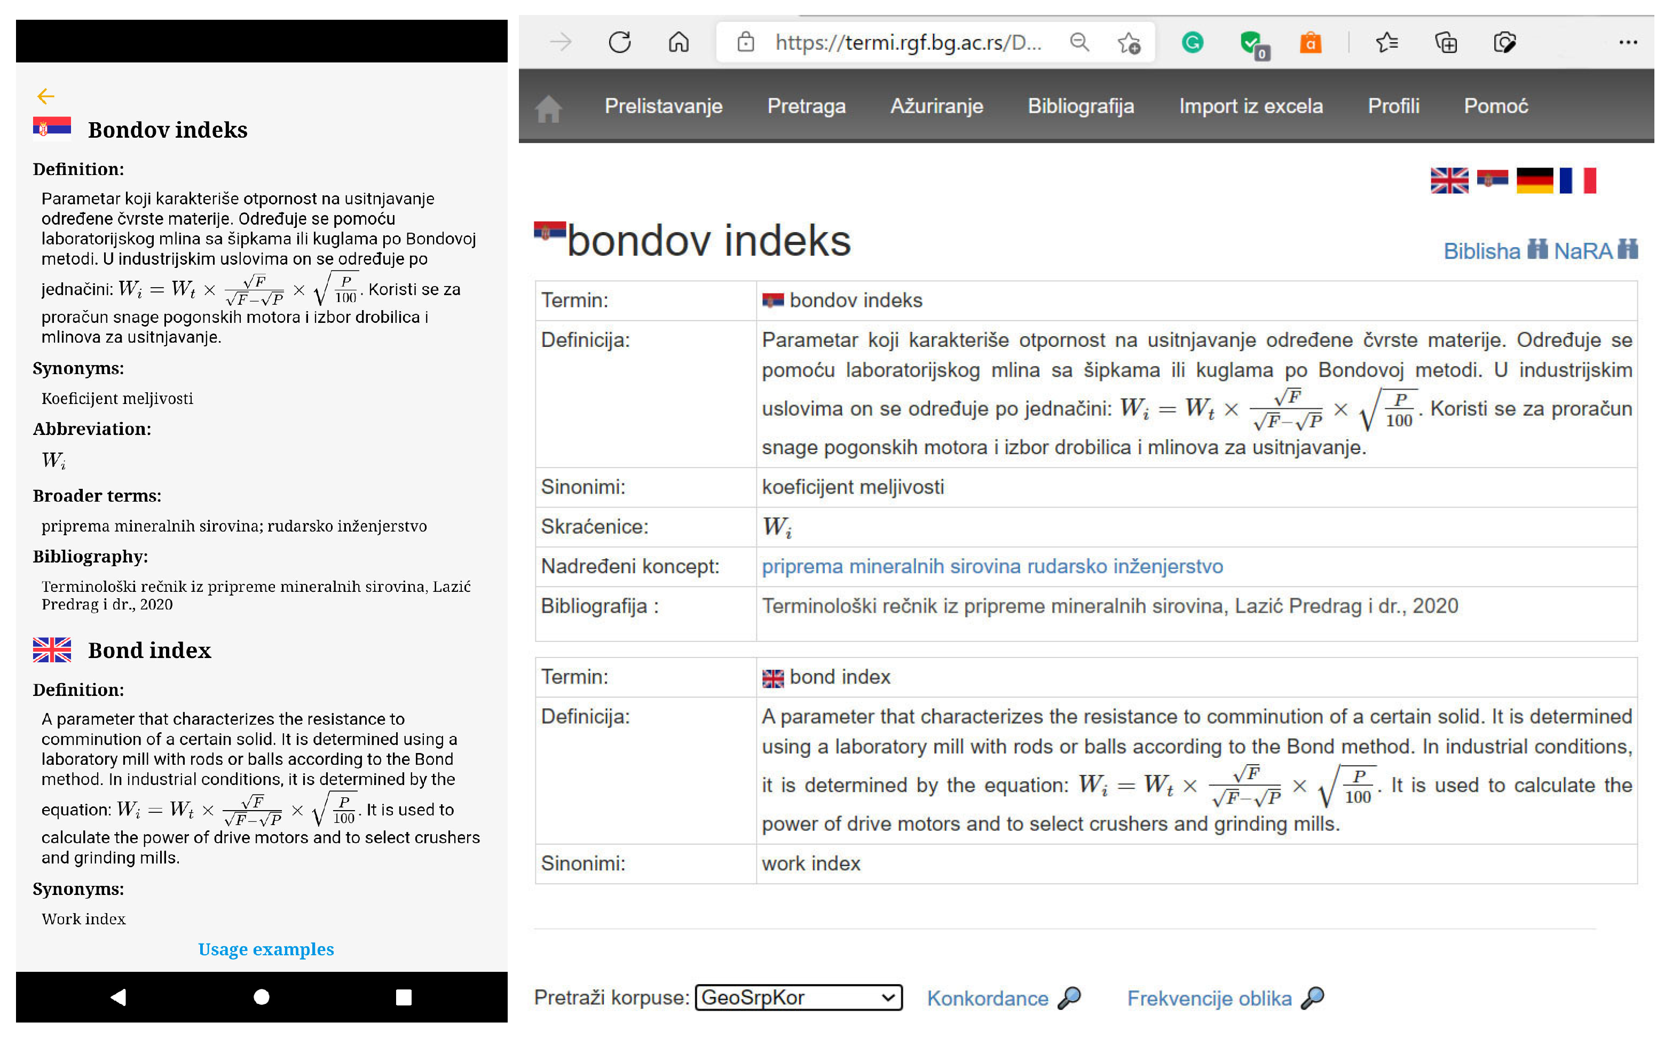1672x1038 pixels.
Task: Click binoculars icon next to Biblisha
Action: click(1537, 249)
